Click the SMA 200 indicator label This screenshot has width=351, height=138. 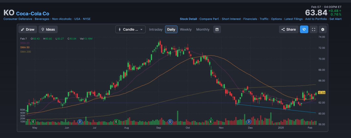click(26, 52)
